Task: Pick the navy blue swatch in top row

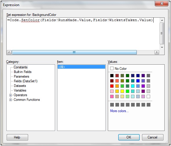Action: 138,76
